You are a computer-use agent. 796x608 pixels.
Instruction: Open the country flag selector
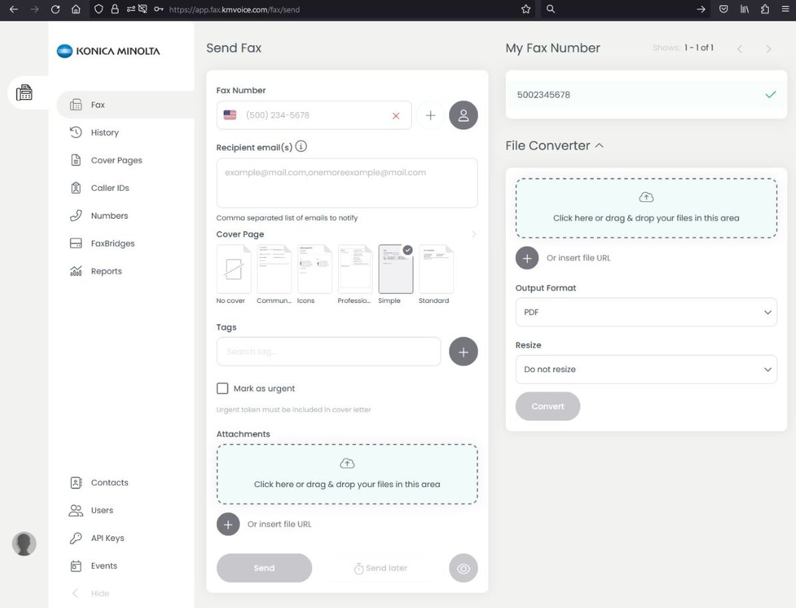point(230,116)
